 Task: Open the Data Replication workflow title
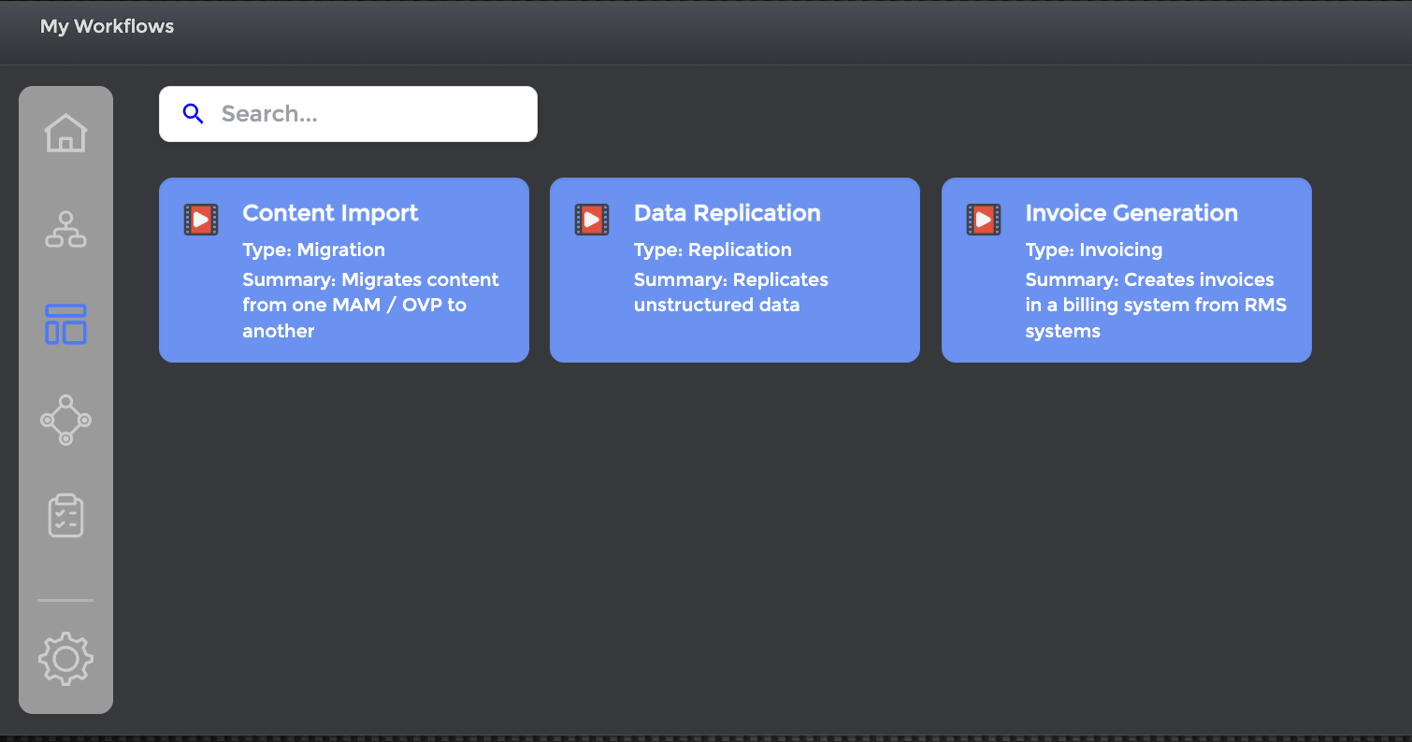coord(727,213)
